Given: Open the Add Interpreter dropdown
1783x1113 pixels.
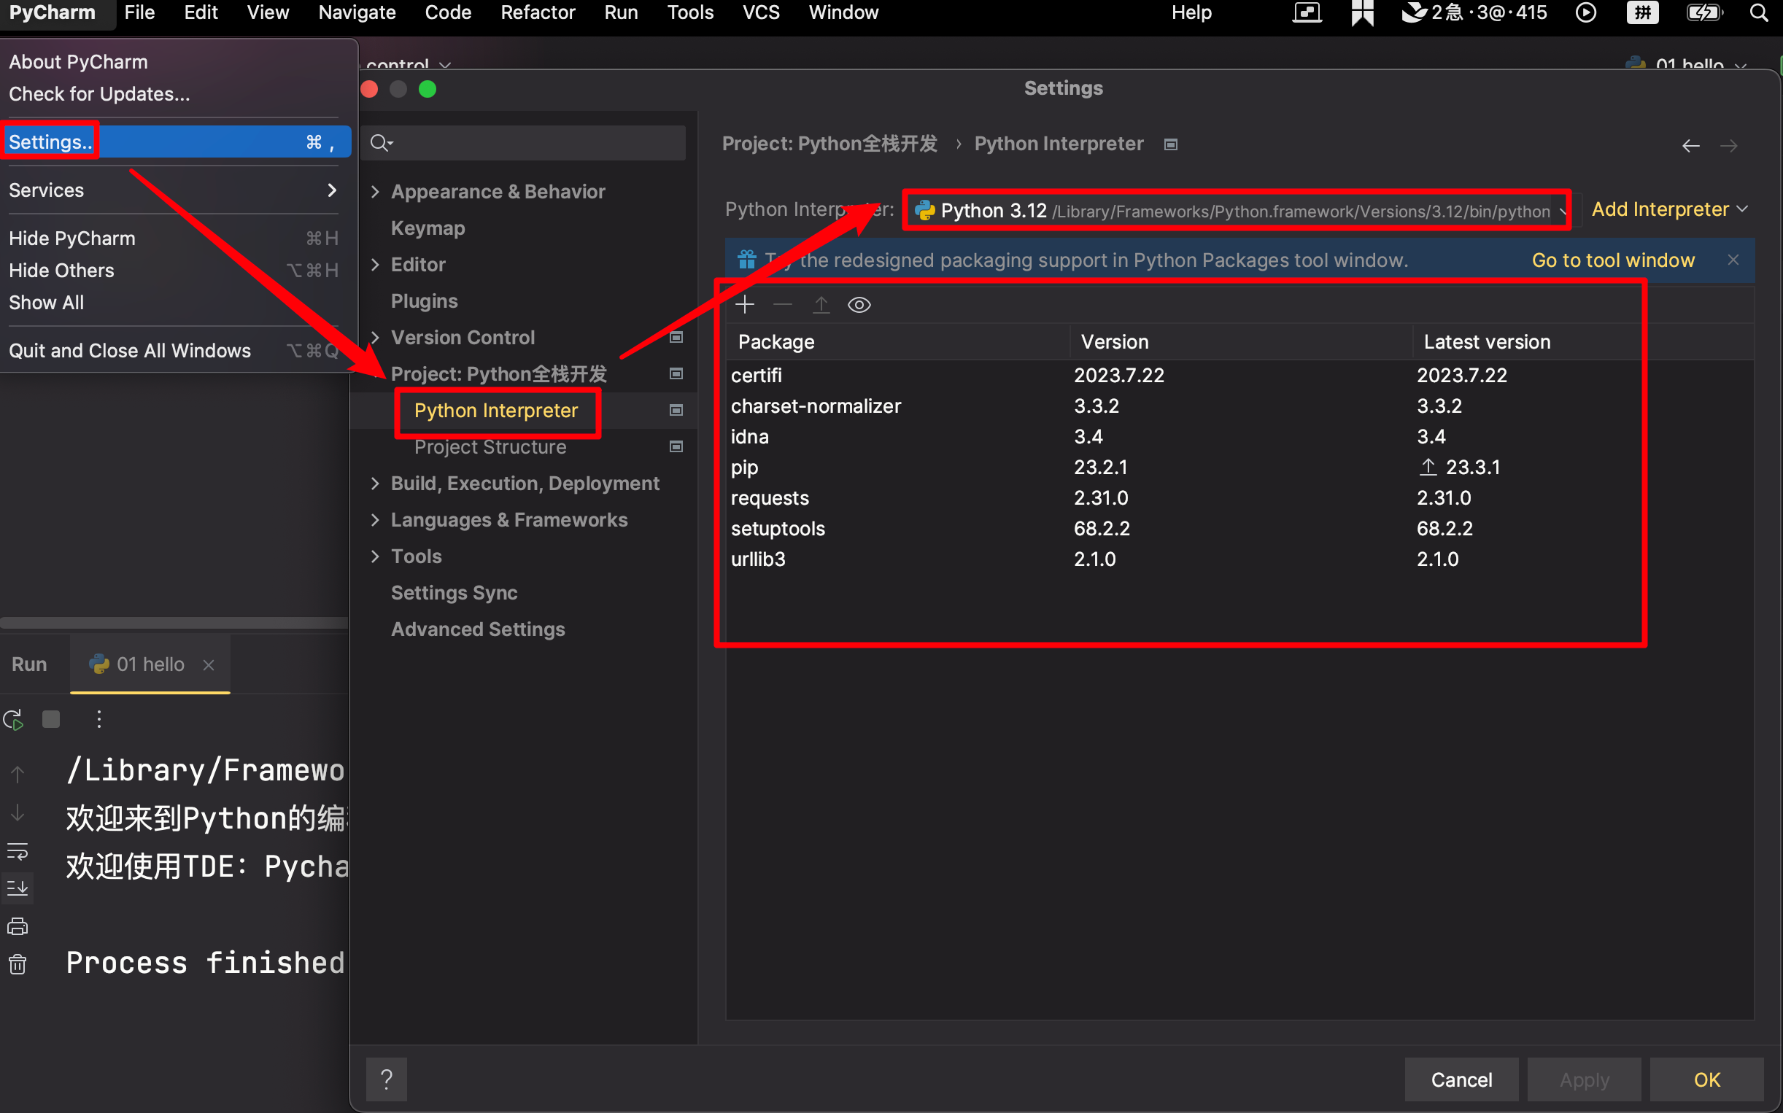Looking at the screenshot, I should pyautogui.click(x=1668, y=210).
